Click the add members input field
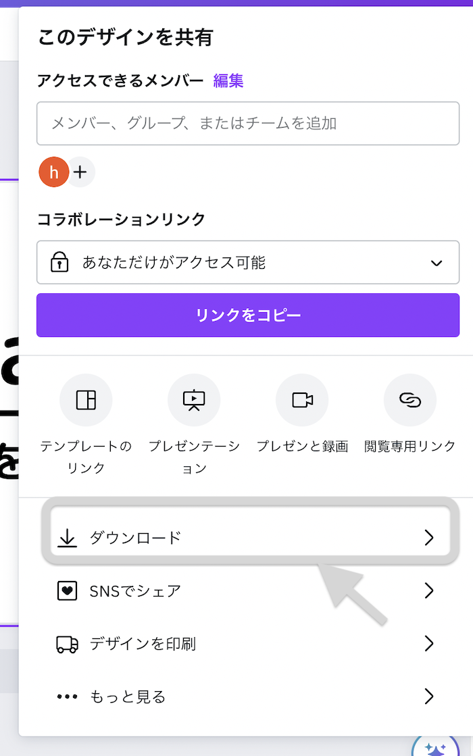This screenshot has width=473, height=756. [248, 123]
